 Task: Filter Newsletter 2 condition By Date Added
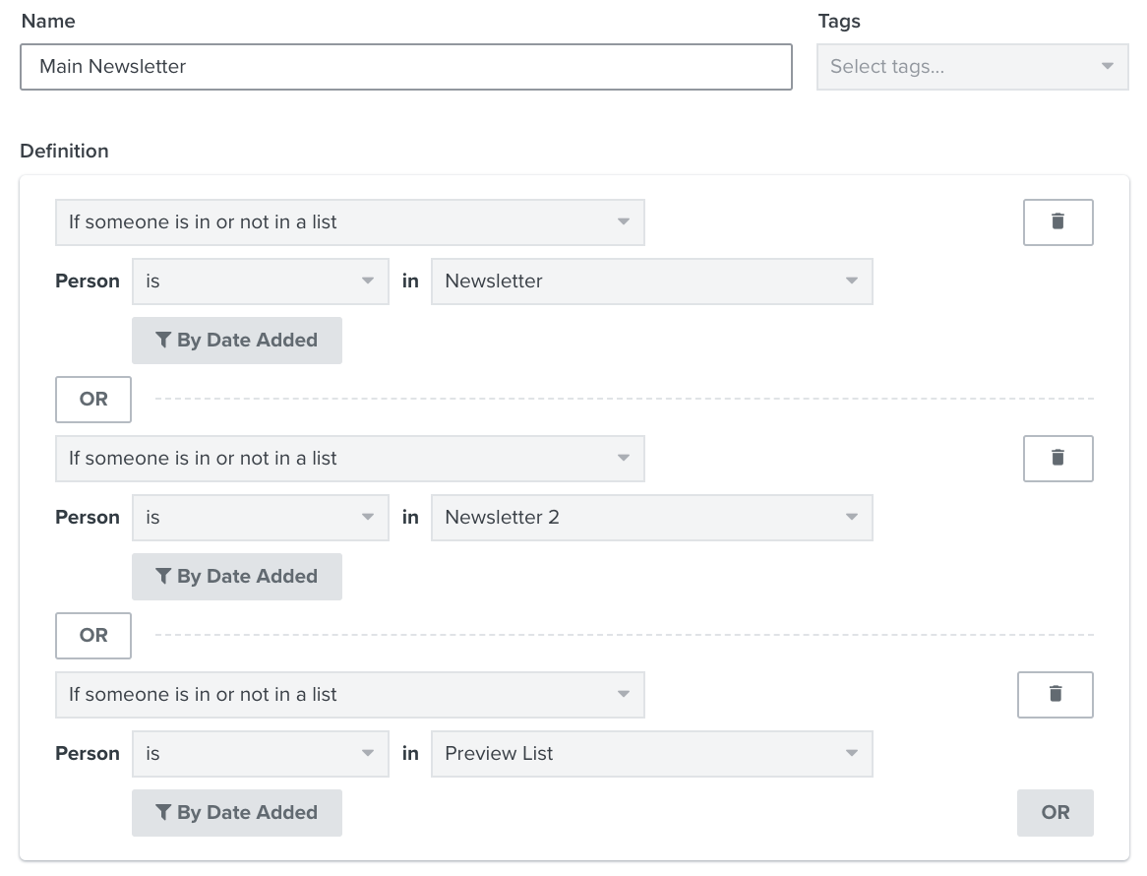(237, 577)
